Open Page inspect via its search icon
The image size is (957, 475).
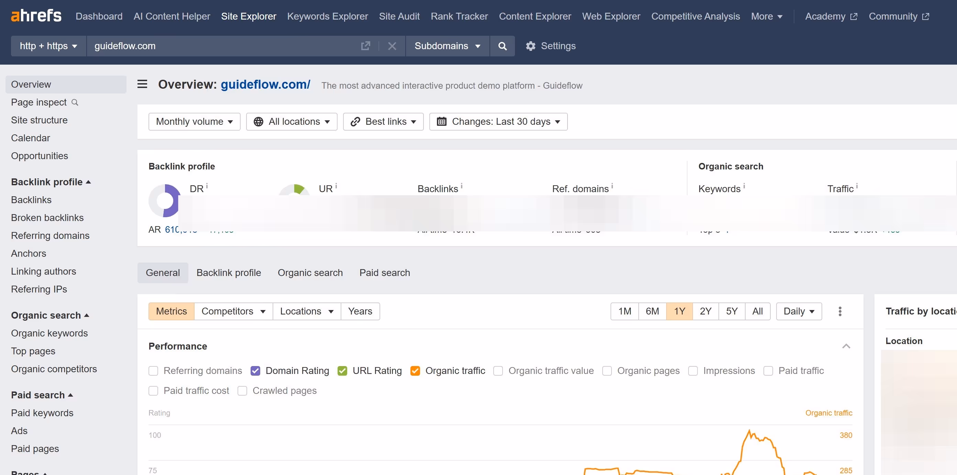click(x=75, y=102)
